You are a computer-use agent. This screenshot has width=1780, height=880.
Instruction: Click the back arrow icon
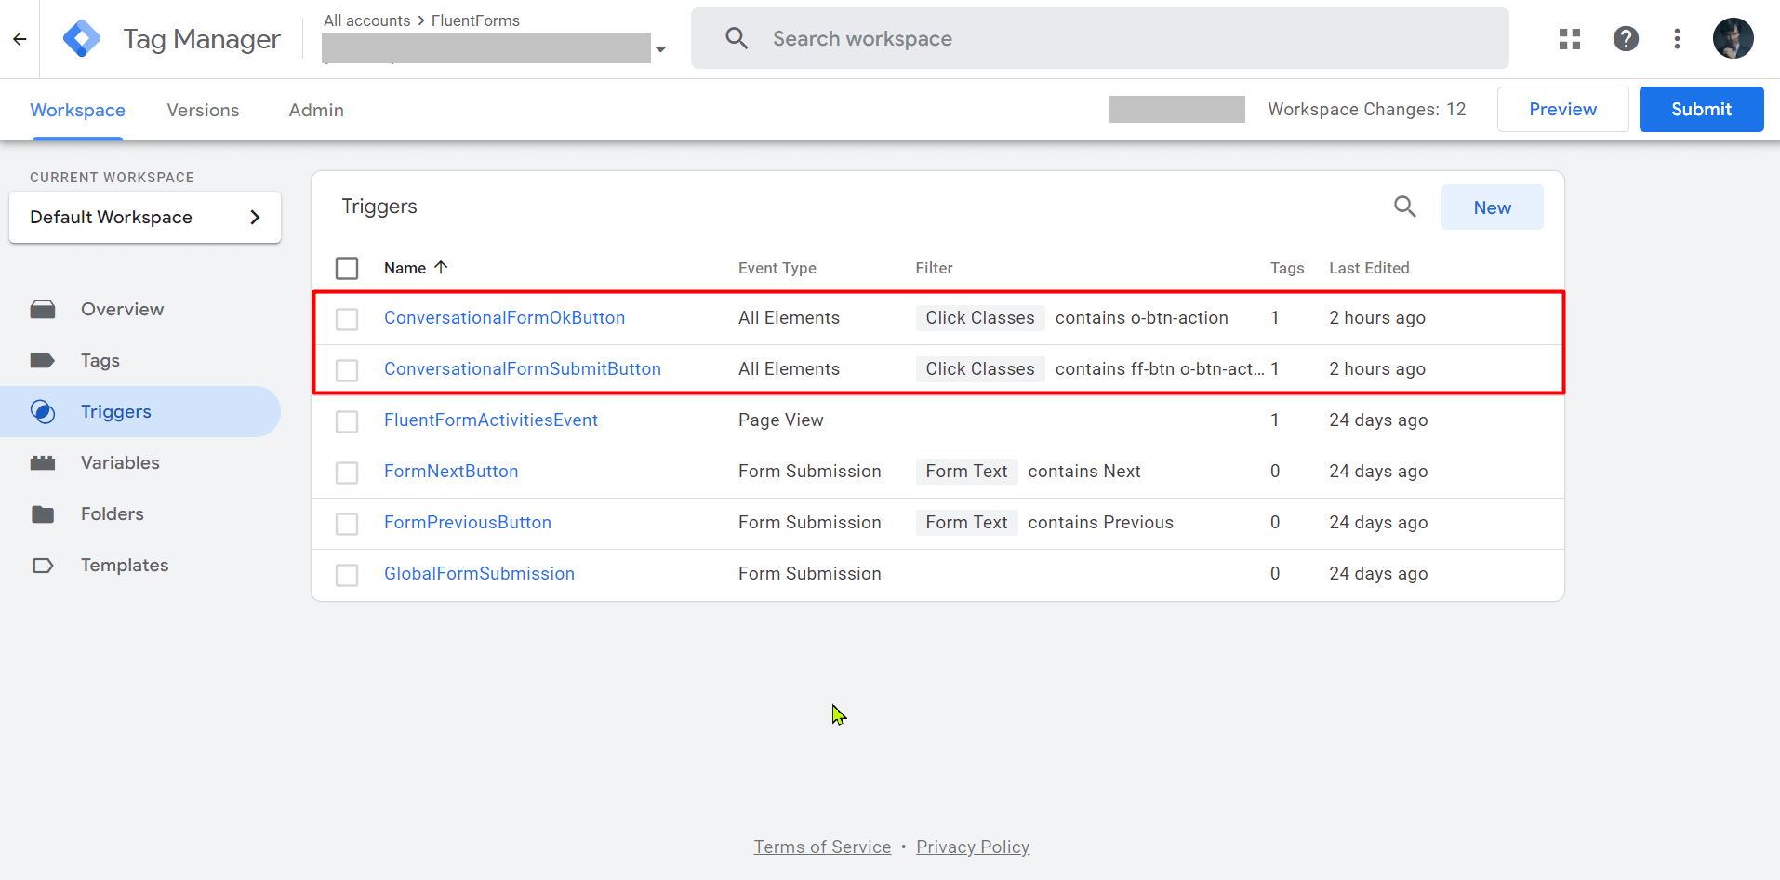tap(20, 39)
